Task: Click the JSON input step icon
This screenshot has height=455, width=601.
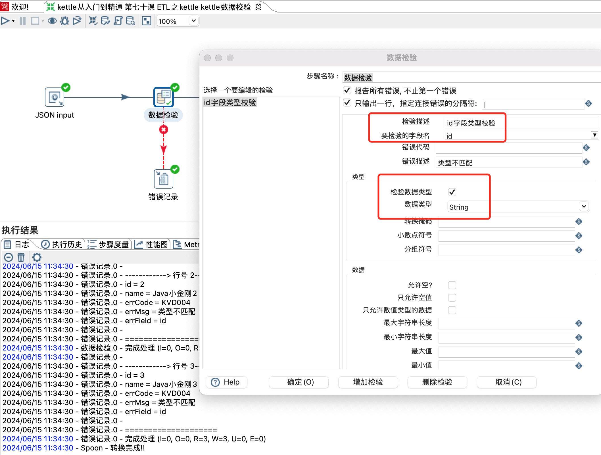Action: (x=55, y=97)
